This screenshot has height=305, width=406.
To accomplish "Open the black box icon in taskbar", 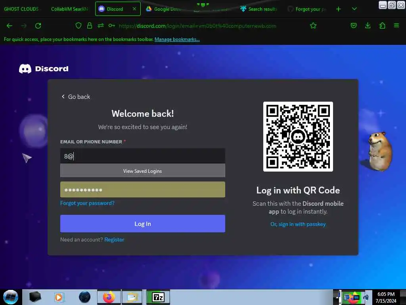I will pos(35,297).
